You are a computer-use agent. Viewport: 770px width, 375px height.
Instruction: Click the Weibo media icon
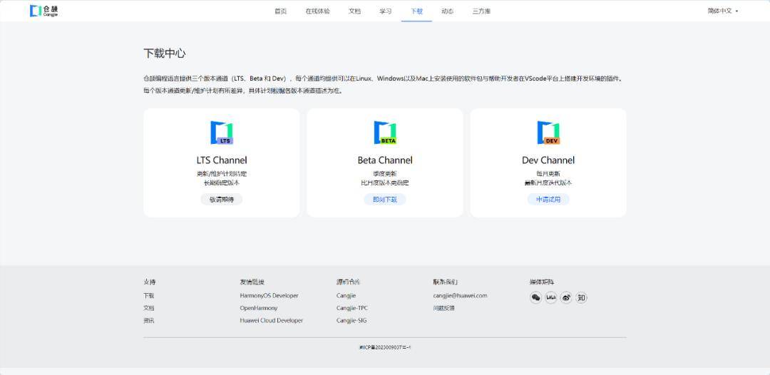tap(566, 297)
